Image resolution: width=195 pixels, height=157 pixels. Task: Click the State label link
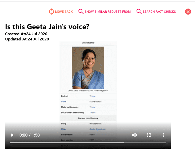(x=63, y=102)
